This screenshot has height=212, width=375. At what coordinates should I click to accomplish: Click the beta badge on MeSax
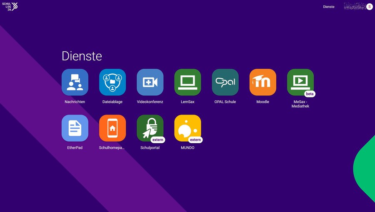(310, 94)
